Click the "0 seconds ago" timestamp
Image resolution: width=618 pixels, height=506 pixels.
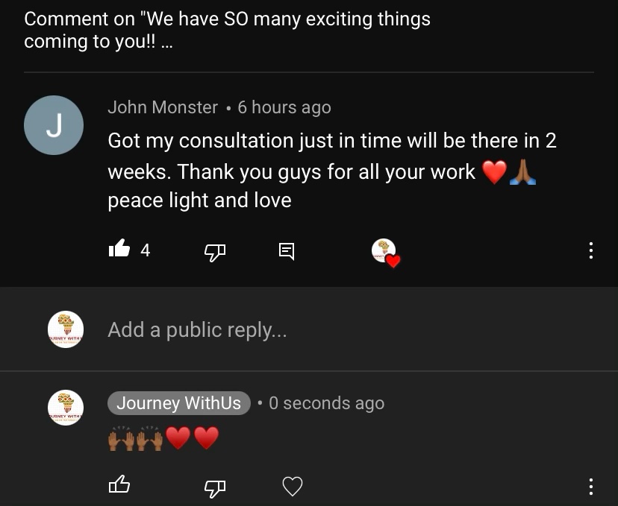[x=326, y=403]
